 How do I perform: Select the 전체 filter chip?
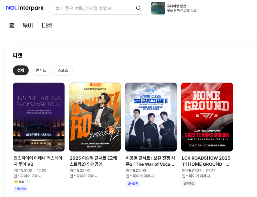[21, 71]
